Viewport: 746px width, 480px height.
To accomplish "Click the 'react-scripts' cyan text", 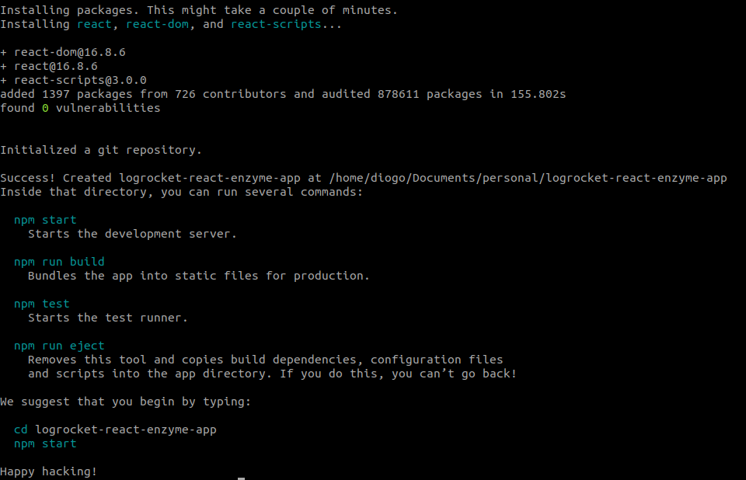I will coord(276,24).
